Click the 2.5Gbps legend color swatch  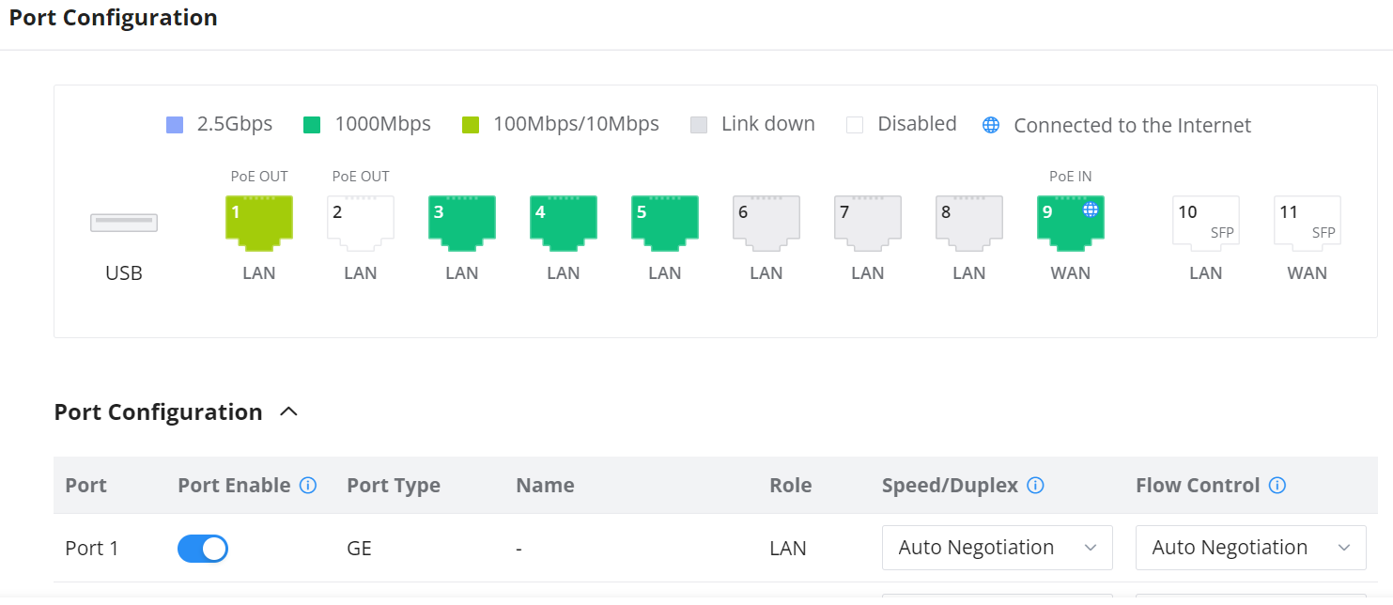click(175, 125)
